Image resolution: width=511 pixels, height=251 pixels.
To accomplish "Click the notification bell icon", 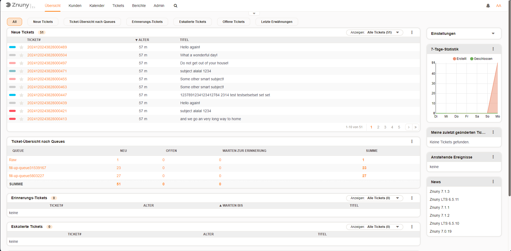I will coord(488,6).
